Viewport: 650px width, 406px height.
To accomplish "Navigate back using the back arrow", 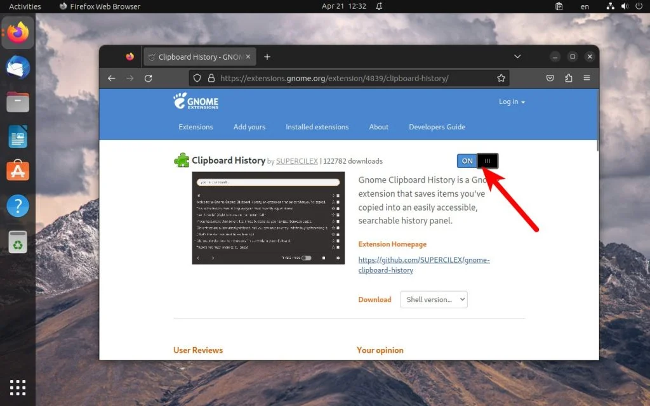I will tap(112, 77).
